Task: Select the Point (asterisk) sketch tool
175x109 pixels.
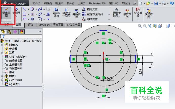Action: pyautogui.click(x=48, y=19)
